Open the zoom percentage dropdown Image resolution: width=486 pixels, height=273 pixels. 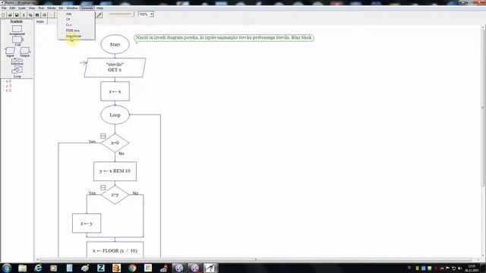[152, 14]
